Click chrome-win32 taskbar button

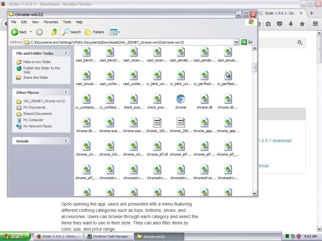coord(159,236)
